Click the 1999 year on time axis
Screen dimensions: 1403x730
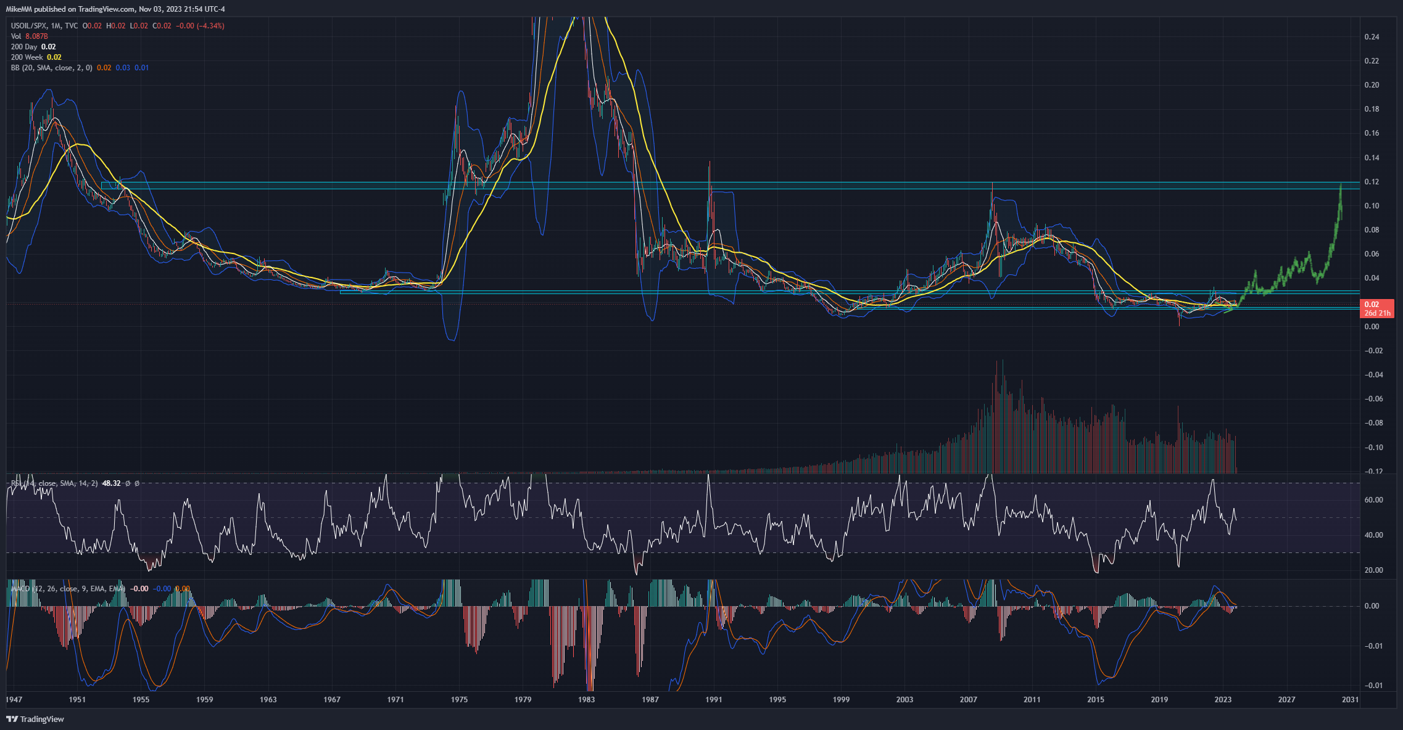click(841, 700)
